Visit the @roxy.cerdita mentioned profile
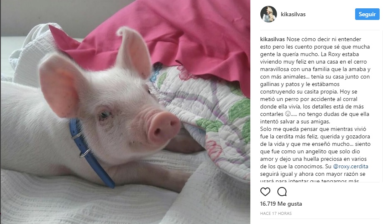This screenshot has height=224, width=383. coord(351,166)
